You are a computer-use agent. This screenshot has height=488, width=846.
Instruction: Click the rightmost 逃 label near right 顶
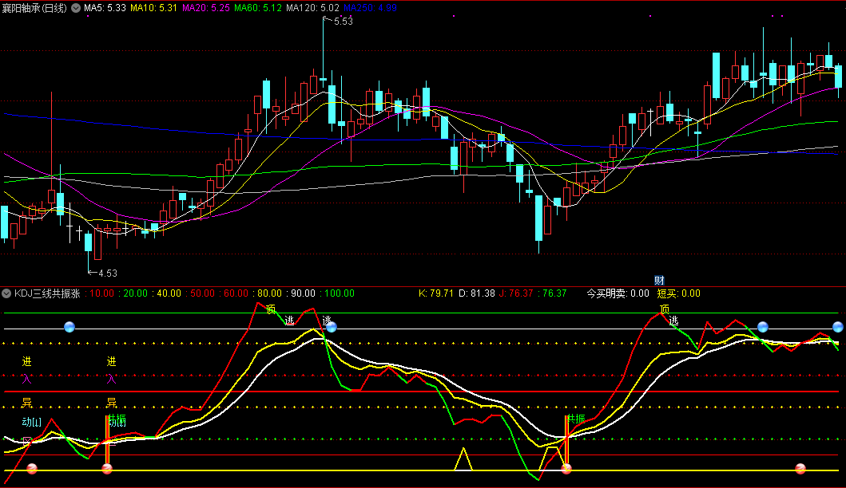coord(673,321)
